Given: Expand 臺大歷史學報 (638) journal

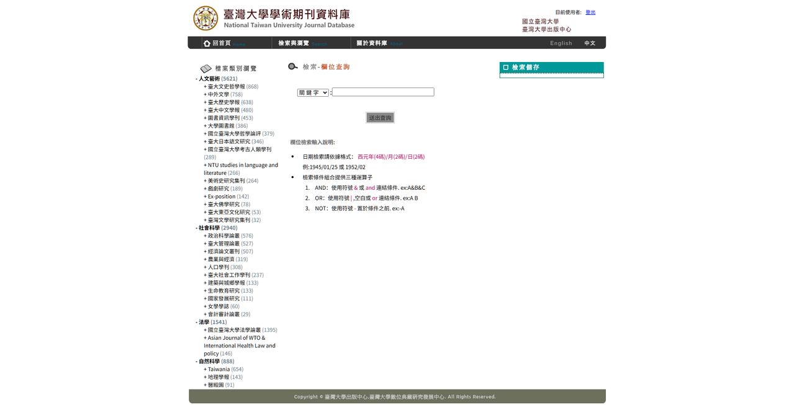Looking at the screenshot, I should click(x=228, y=102).
